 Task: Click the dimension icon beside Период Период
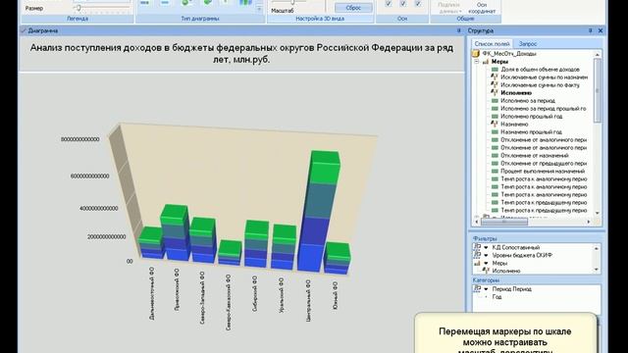click(477, 288)
